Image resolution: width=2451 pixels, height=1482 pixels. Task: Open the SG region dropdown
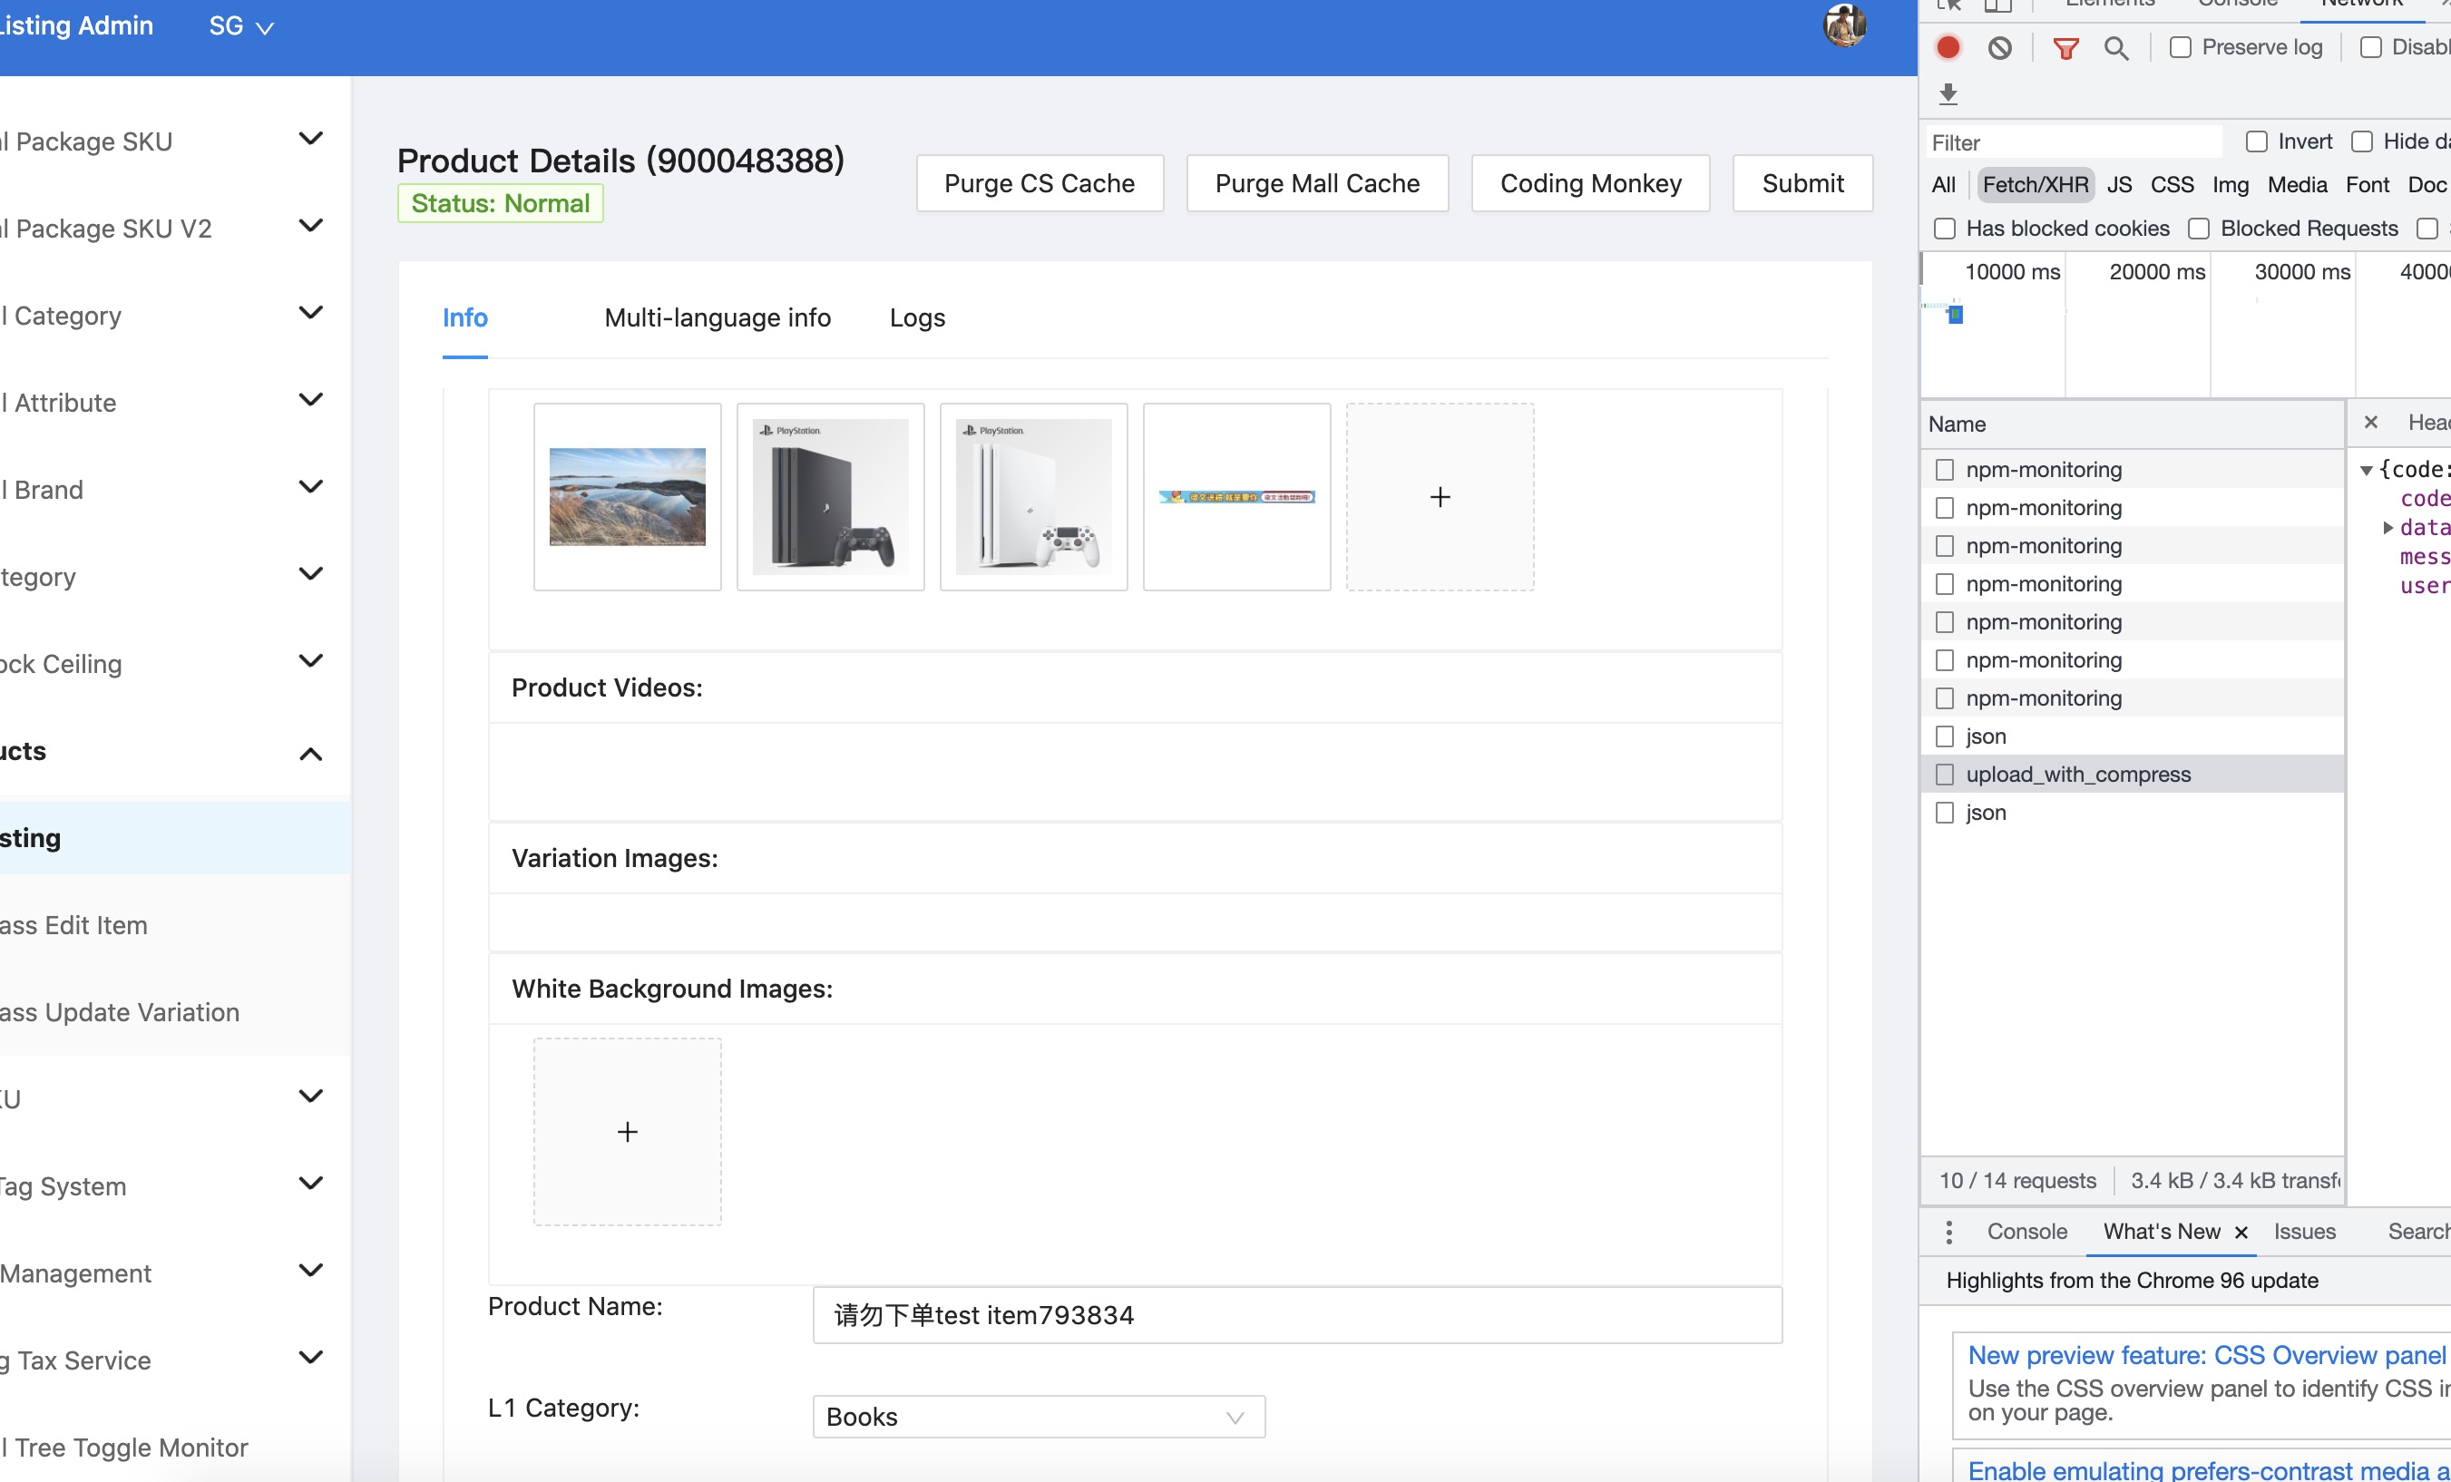click(x=240, y=27)
